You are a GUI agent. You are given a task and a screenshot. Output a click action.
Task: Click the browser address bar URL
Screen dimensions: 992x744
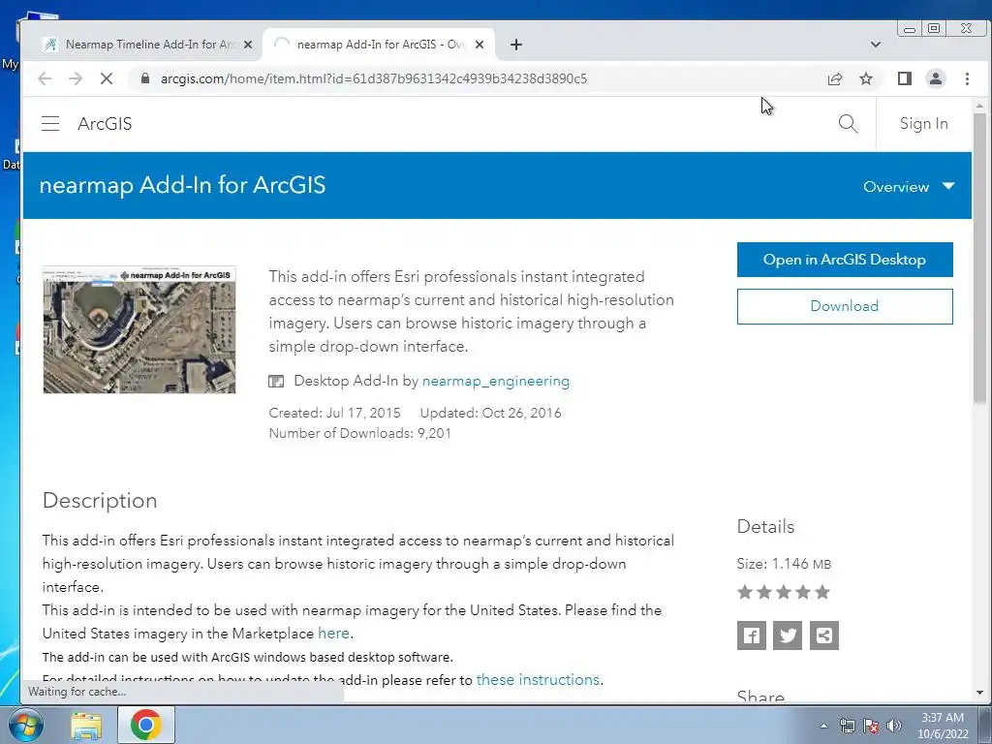[x=373, y=78]
